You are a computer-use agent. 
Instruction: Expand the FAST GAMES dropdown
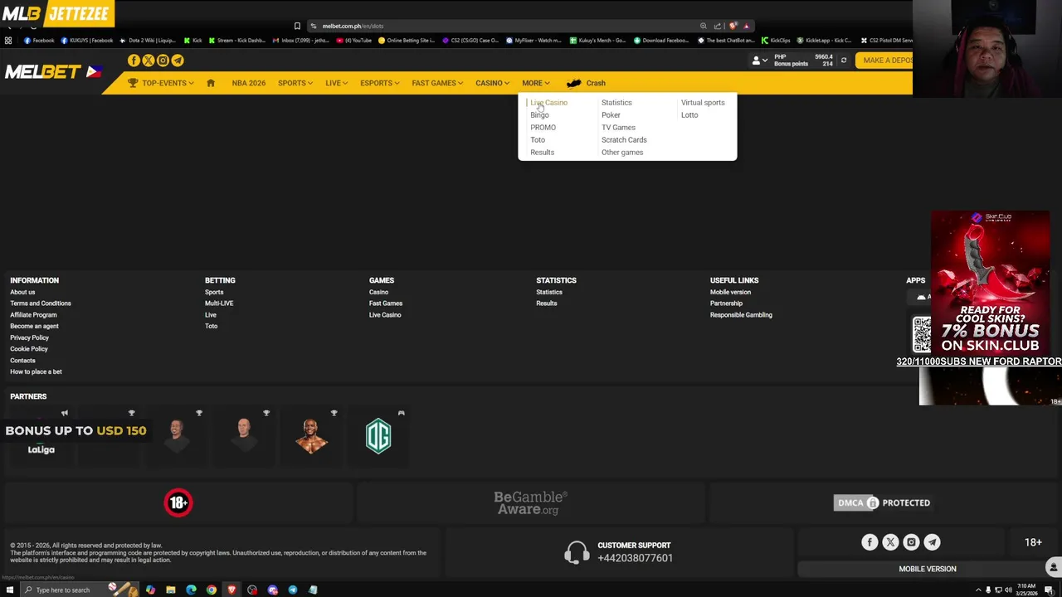(x=438, y=83)
